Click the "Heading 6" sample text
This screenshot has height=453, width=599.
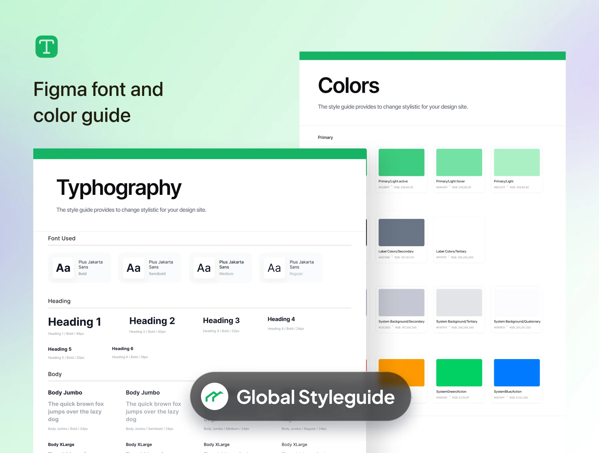(122, 349)
